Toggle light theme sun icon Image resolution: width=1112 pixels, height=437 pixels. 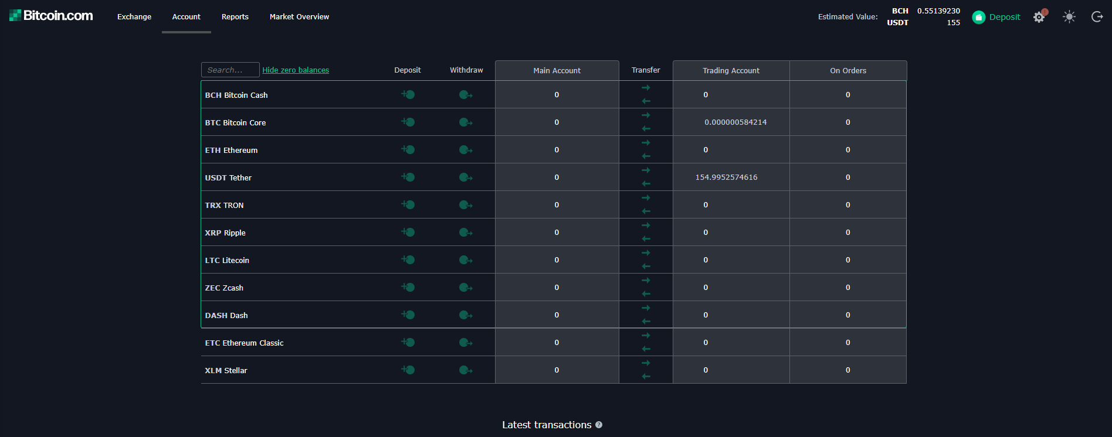1069,17
